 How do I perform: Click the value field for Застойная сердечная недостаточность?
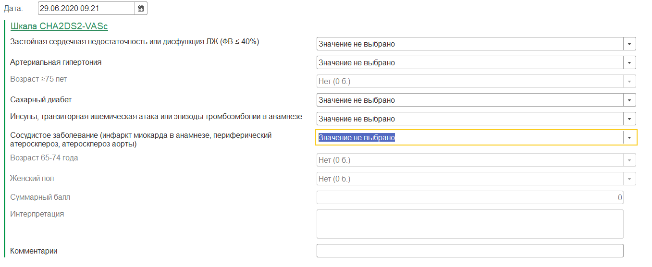click(x=469, y=44)
